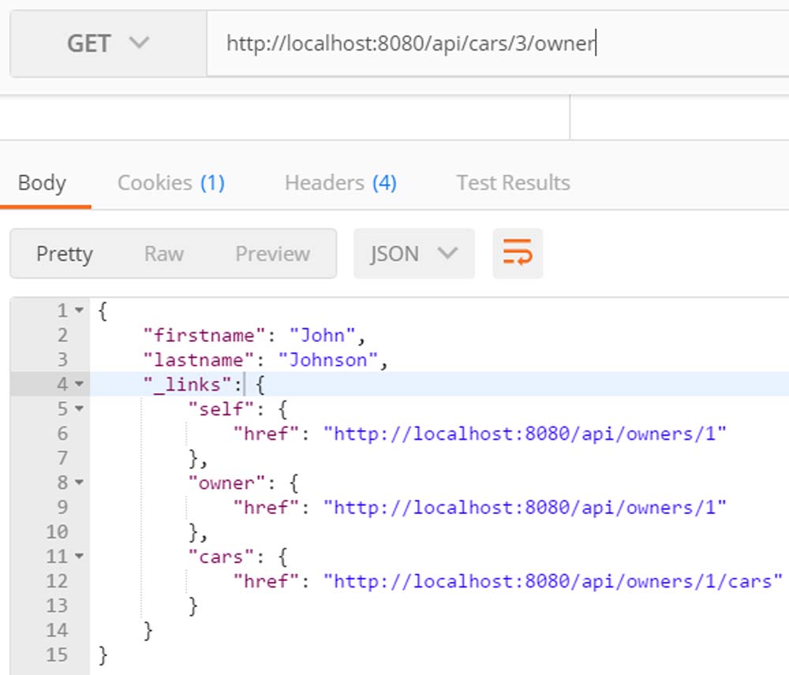Viewport: 789px width, 675px height.
Task: Switch response view to Preview
Action: tap(272, 254)
